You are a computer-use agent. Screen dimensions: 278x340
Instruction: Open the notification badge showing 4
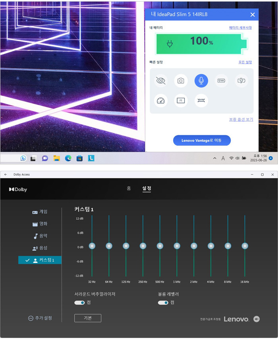coord(270,158)
